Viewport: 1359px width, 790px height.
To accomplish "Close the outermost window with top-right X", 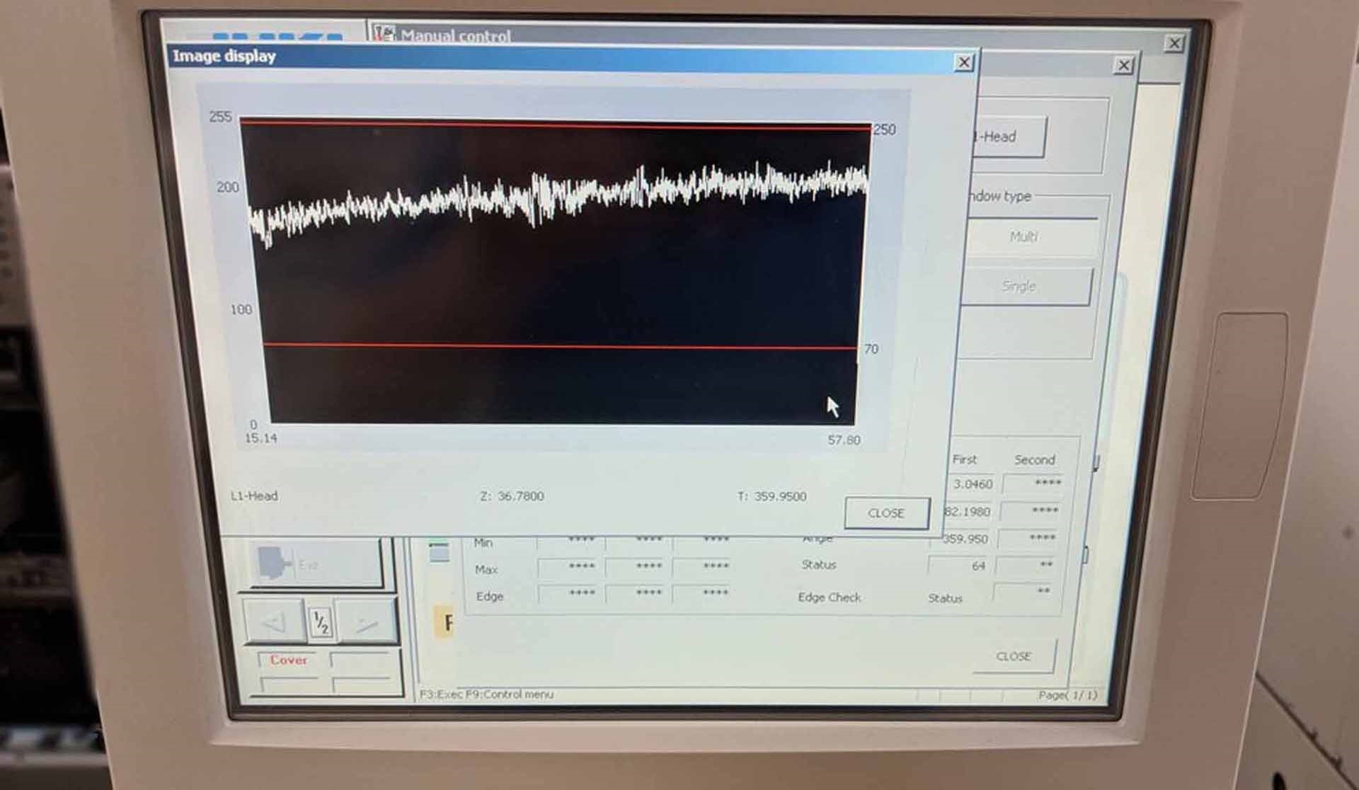I will [1174, 43].
